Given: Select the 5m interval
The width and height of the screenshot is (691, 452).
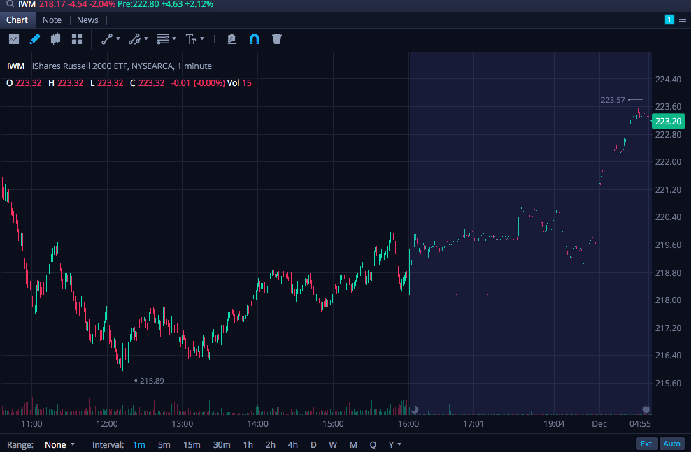Looking at the screenshot, I should coord(164,444).
